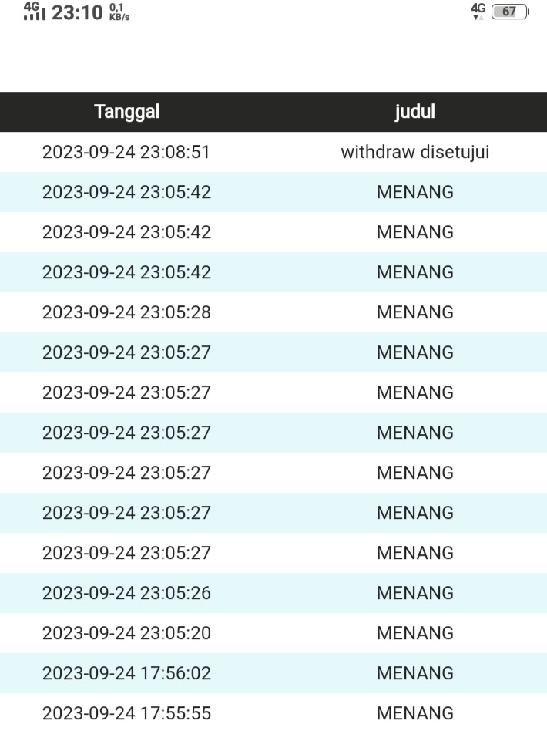Click MENANG in the 23:05:28 row
The image size is (547, 731).
click(x=414, y=313)
